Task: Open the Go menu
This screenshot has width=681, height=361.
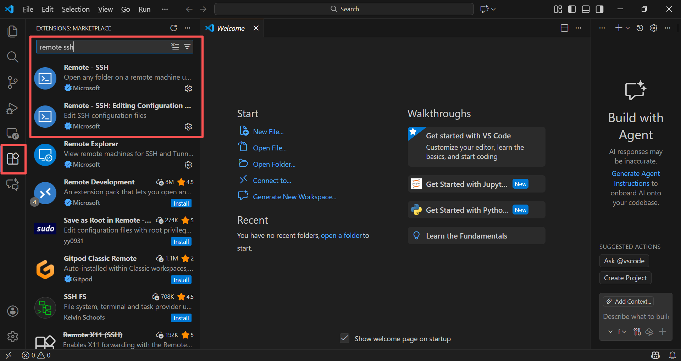Action: tap(126, 9)
